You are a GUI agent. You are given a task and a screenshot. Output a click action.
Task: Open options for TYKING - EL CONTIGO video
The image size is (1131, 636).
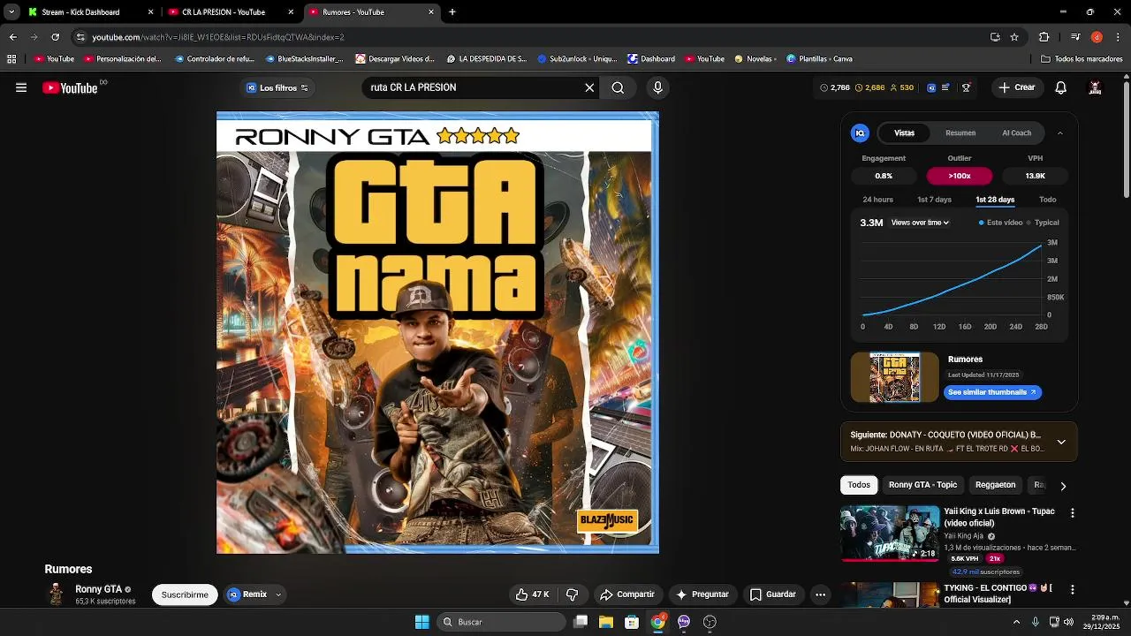[x=1073, y=589]
